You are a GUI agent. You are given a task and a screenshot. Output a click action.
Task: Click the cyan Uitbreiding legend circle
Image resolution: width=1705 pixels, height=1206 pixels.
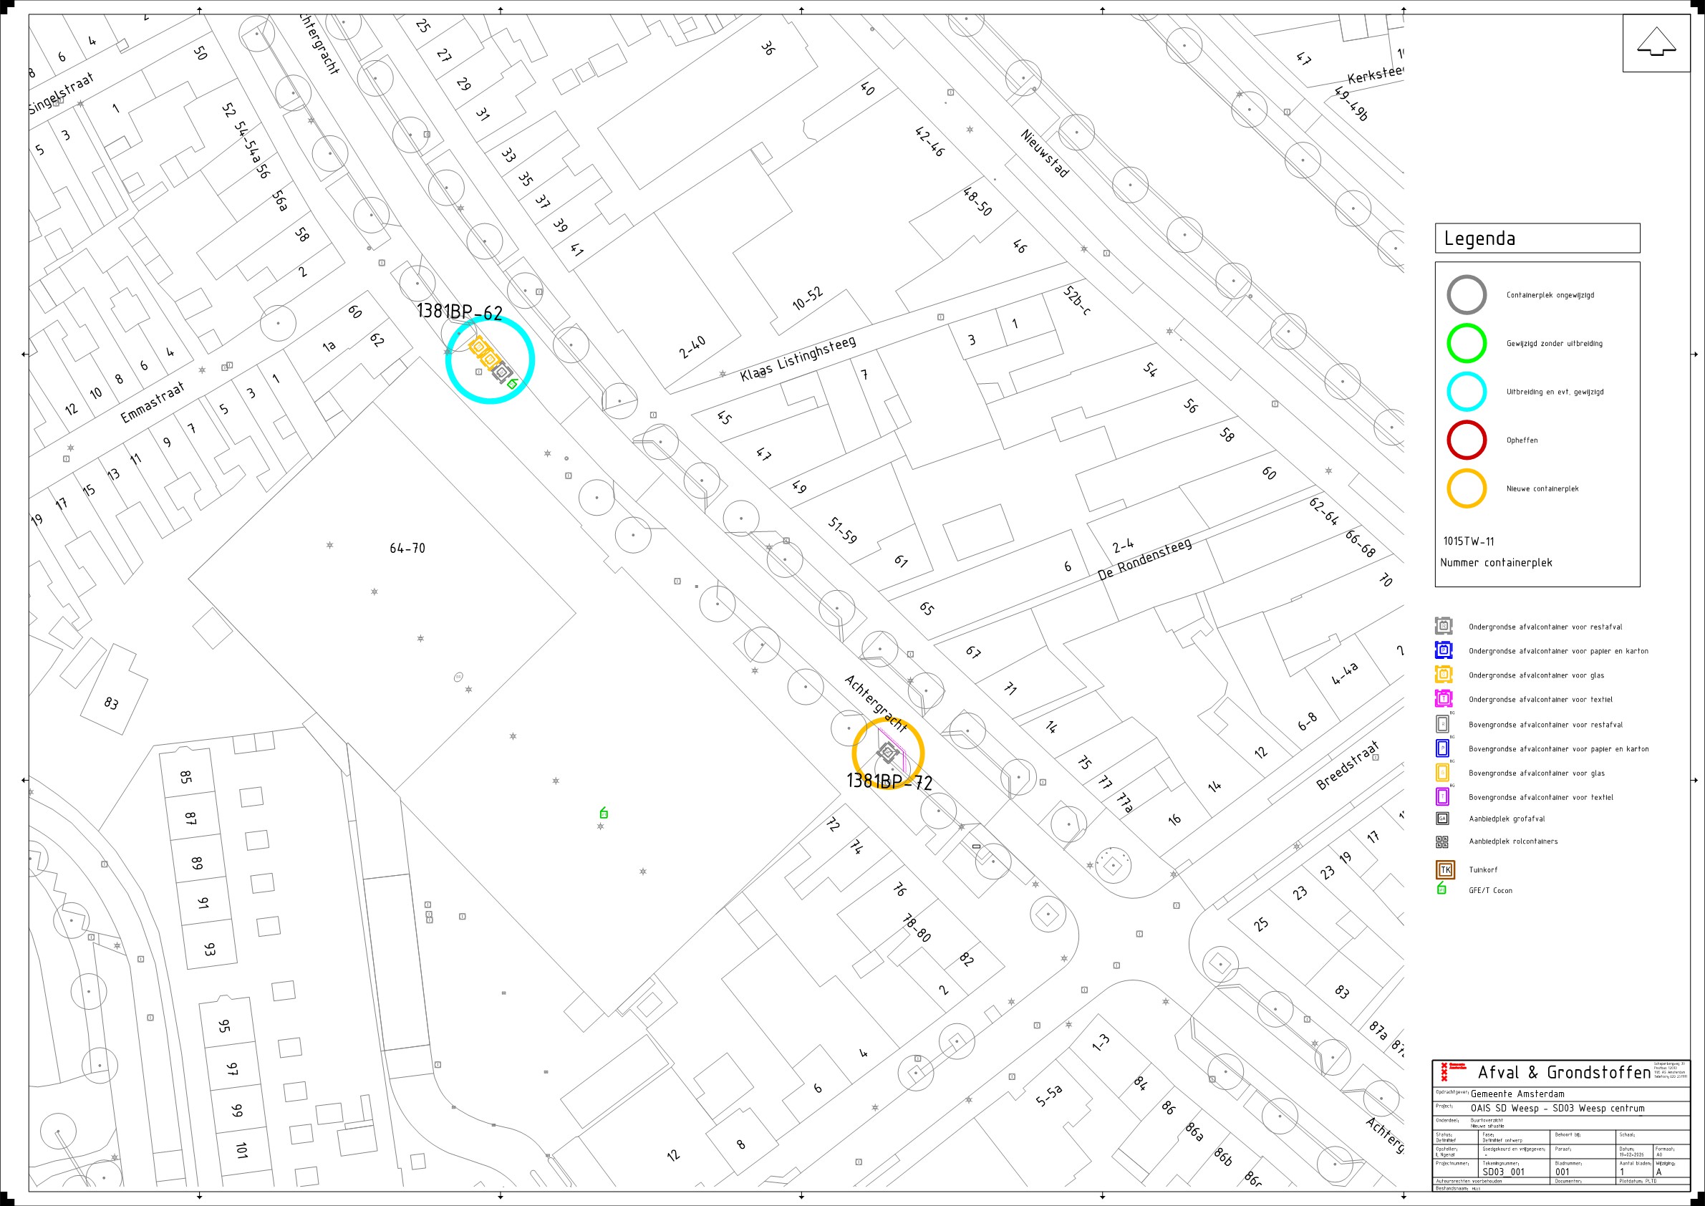coord(1466,391)
